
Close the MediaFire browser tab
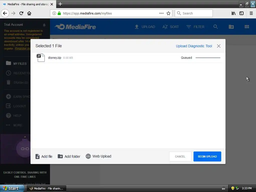52,4
